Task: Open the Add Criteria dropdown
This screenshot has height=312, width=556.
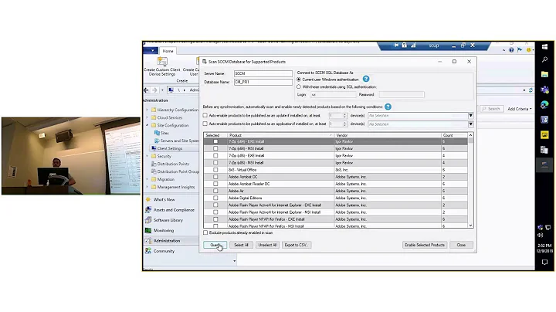Action: click(520, 109)
